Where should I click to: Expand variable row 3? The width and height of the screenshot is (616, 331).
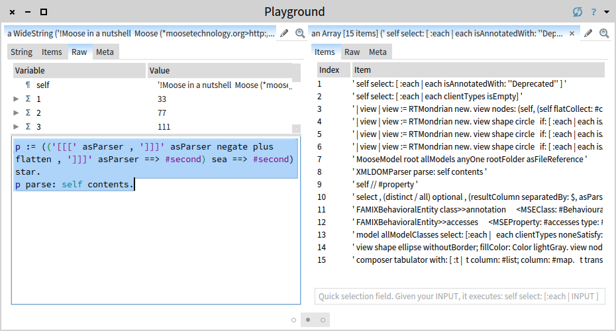pos(16,126)
